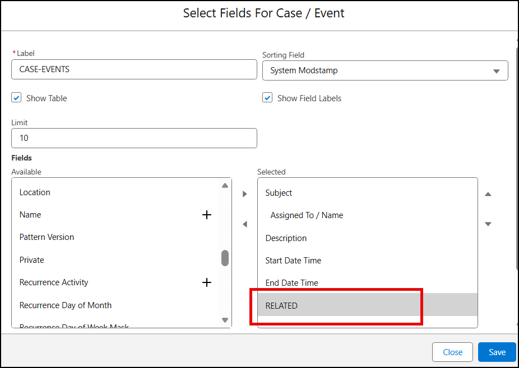The height and width of the screenshot is (368, 519).
Task: Click the Available list scrollbar thumb
Action: [225, 258]
